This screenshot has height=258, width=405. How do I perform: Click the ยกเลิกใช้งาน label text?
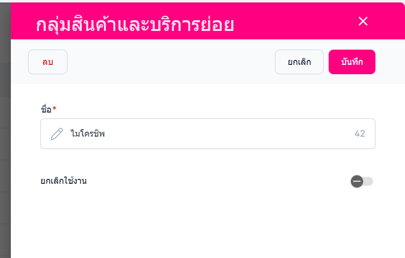coord(64,181)
